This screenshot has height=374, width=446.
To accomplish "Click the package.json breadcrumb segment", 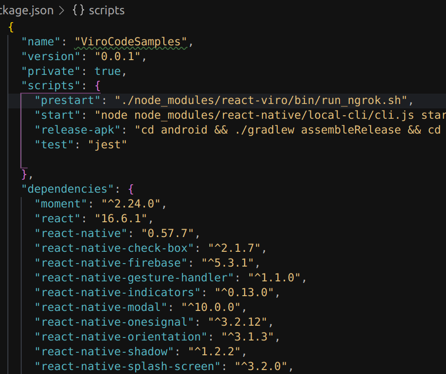I will pos(27,10).
